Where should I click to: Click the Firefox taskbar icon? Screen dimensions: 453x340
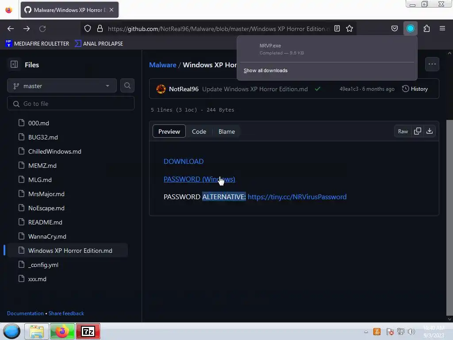click(62, 331)
